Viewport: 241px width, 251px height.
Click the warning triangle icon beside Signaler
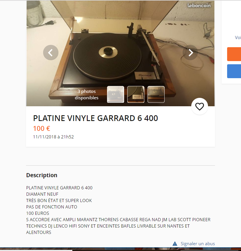[x=175, y=244]
